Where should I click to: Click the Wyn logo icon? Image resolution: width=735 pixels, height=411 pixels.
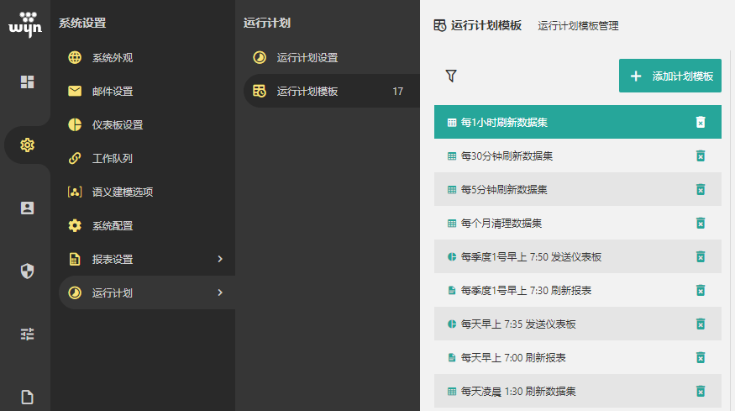(24, 24)
